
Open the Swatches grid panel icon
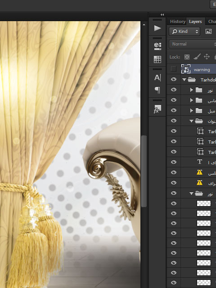tap(157, 59)
